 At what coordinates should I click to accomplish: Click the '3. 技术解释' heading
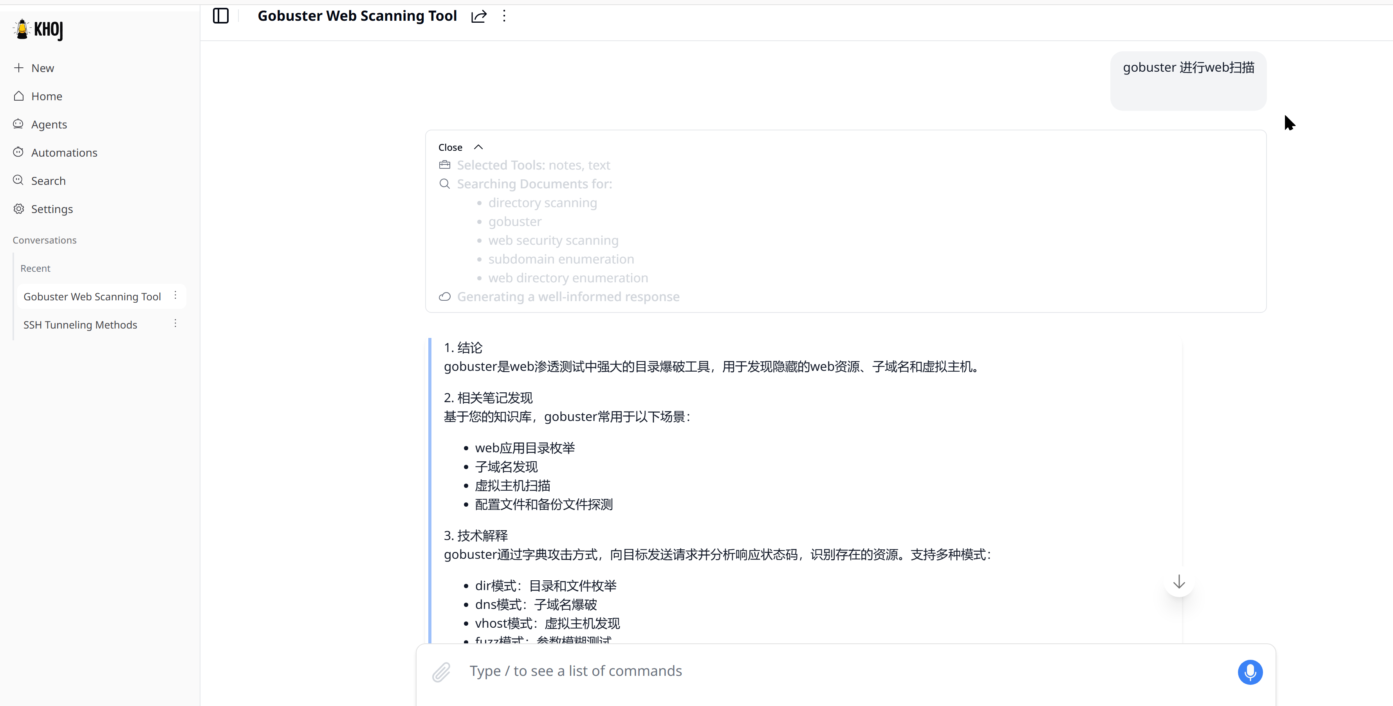tap(475, 536)
